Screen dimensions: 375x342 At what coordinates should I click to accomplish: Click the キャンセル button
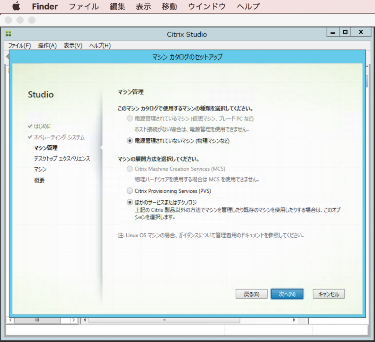click(x=328, y=294)
